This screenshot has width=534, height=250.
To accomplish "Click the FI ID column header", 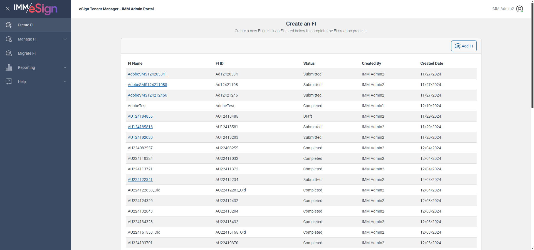I will click(x=219, y=63).
